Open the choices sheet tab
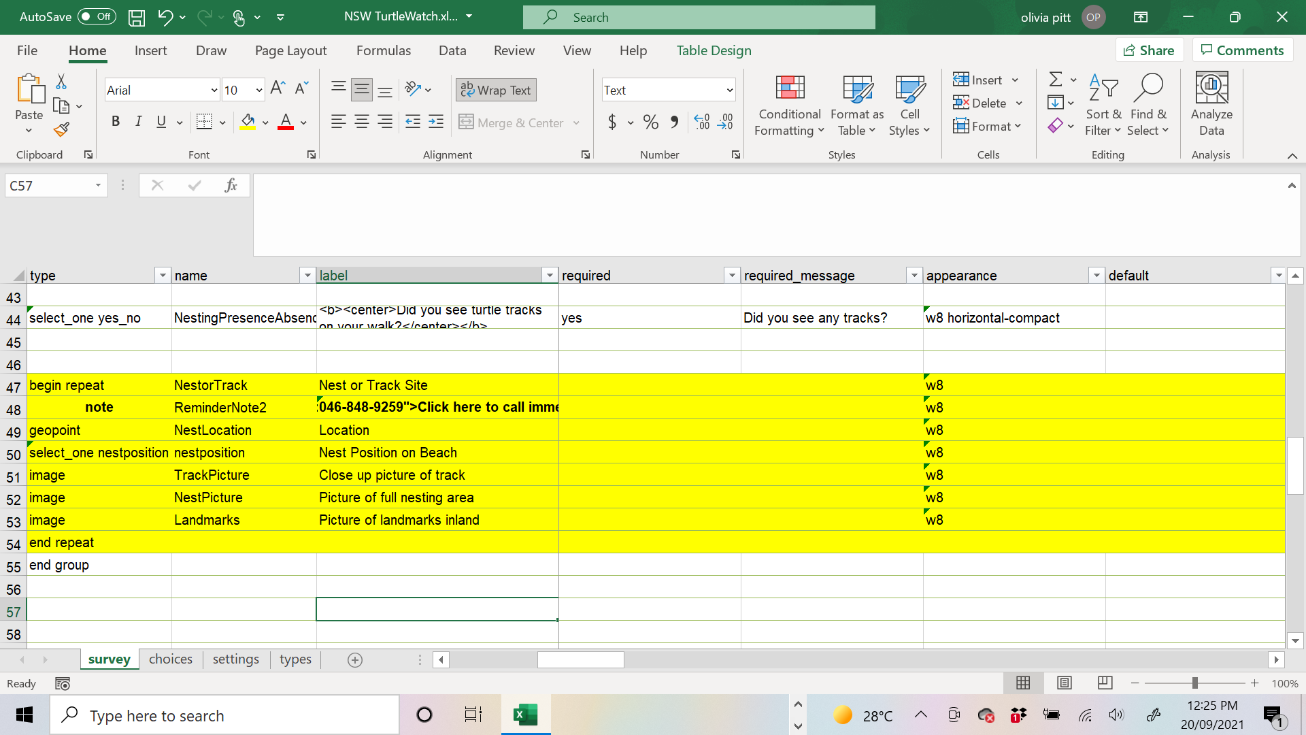 (171, 659)
